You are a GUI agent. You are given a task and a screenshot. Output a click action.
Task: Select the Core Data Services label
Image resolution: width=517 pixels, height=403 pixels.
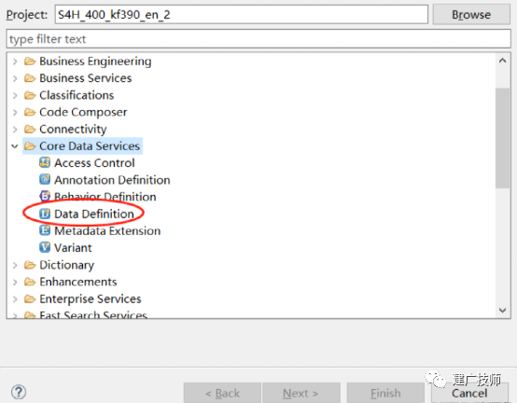(x=90, y=146)
